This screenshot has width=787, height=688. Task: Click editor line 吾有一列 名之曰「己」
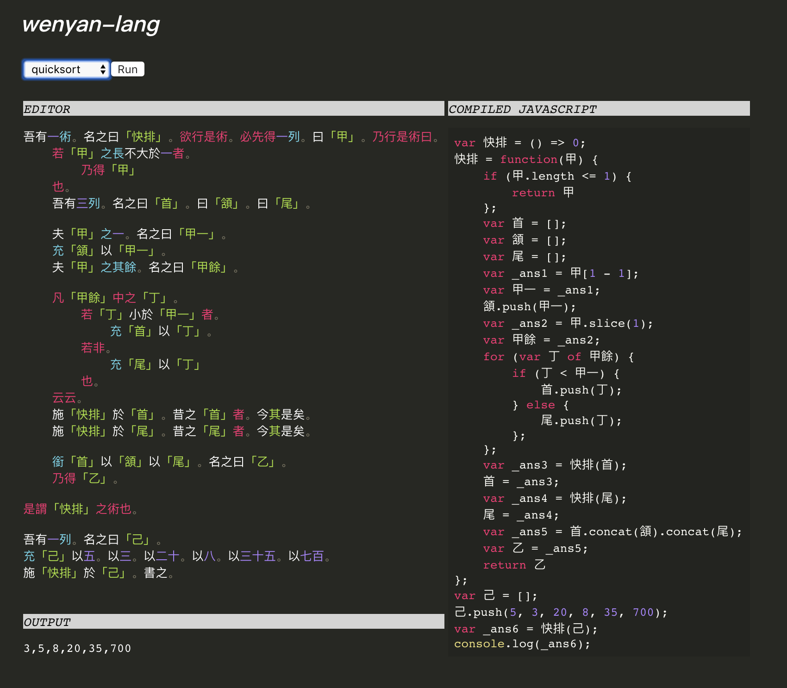93,540
